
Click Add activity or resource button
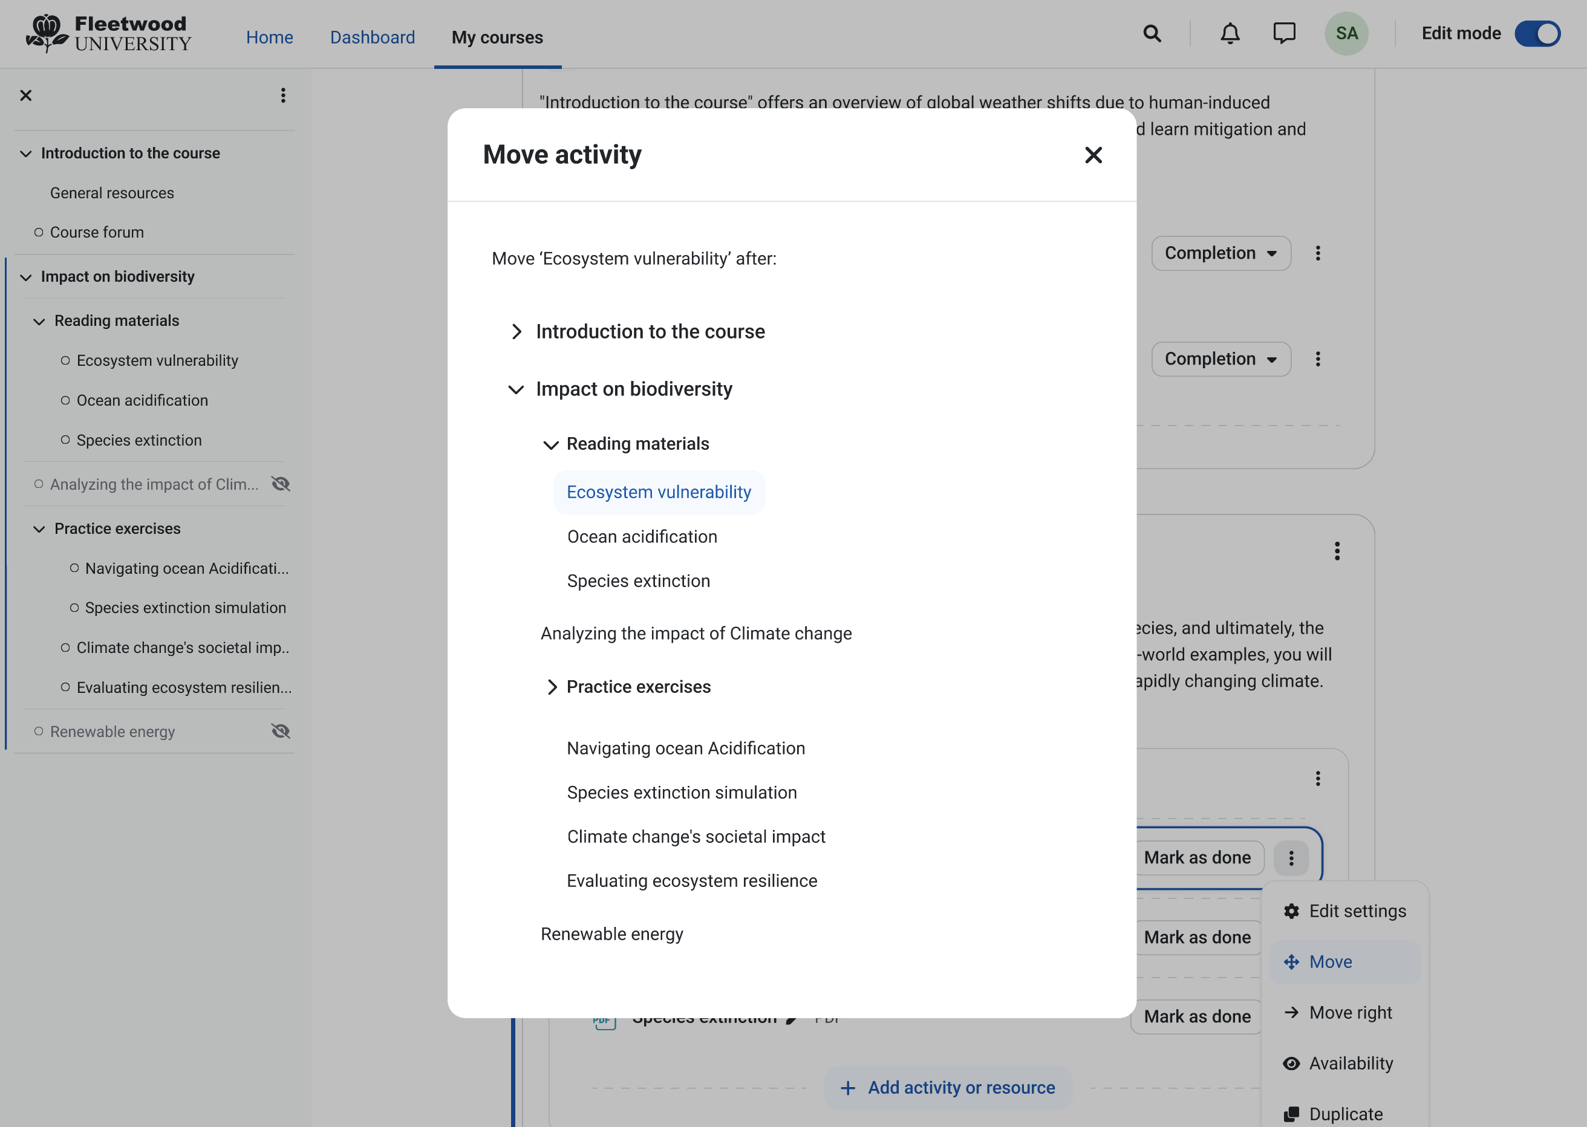coord(948,1088)
